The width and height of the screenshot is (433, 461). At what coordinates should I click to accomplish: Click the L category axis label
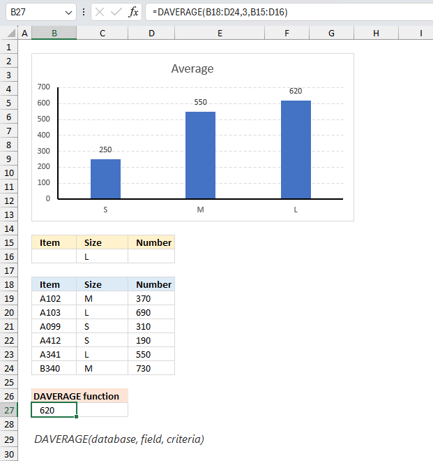point(296,210)
